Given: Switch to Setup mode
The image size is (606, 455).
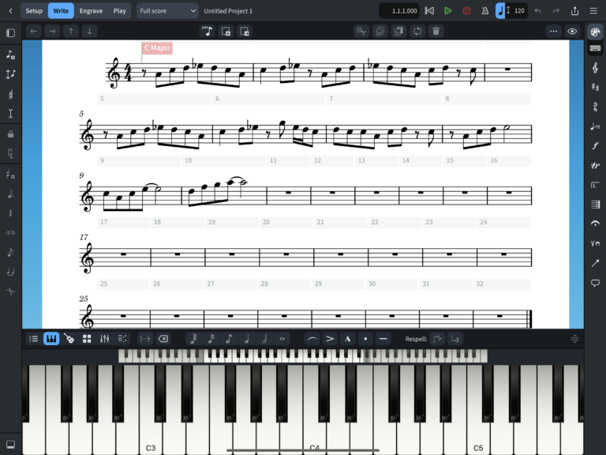Looking at the screenshot, I should (34, 11).
